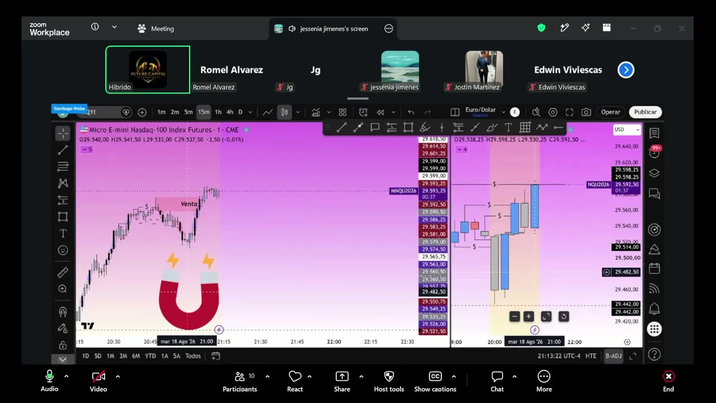Screen dimensions: 716x403
Task: Expand the audio options caret
Action: tap(66, 376)
